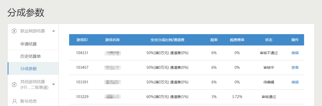Select the 分成参数 sidebar item
Screen dimensions: 322x106
click(x=33, y=69)
